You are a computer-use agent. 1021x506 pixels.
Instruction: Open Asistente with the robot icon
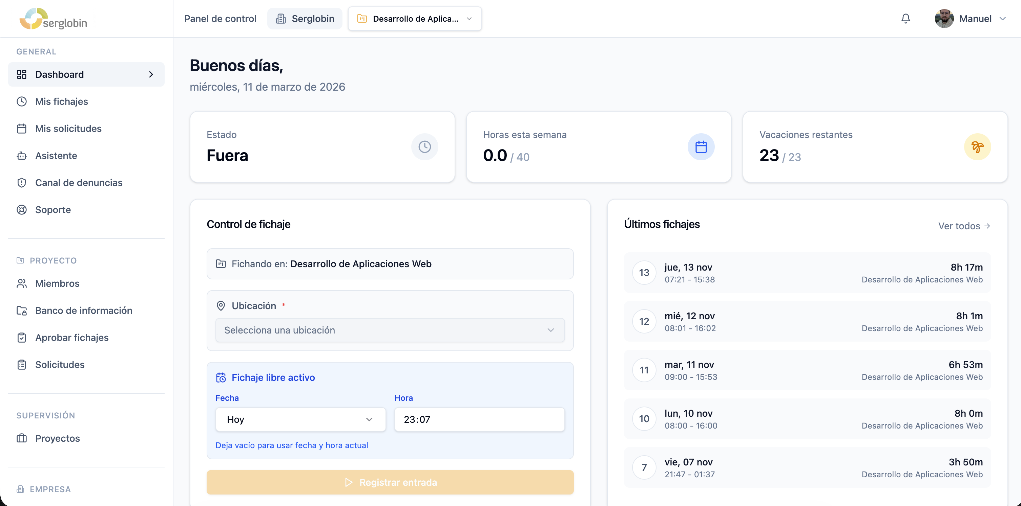point(22,156)
